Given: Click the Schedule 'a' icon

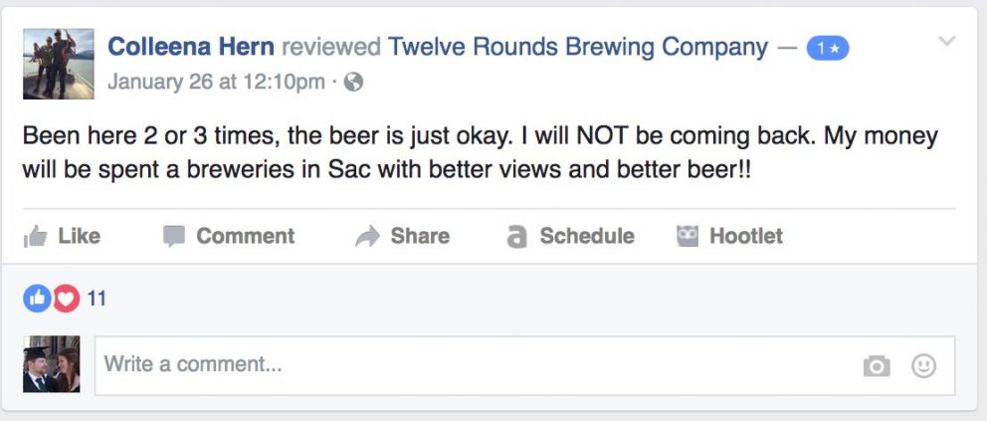Looking at the screenshot, I should [x=516, y=237].
